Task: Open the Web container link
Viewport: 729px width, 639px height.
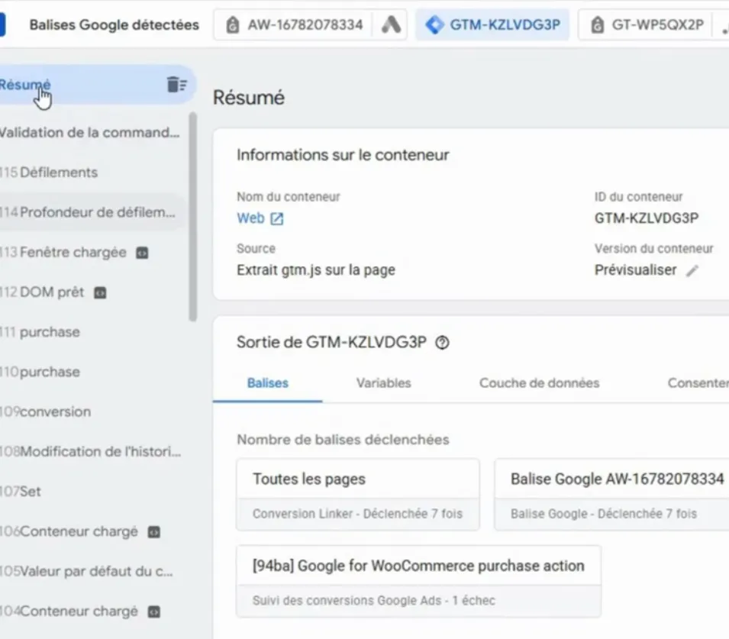Action: pos(250,218)
